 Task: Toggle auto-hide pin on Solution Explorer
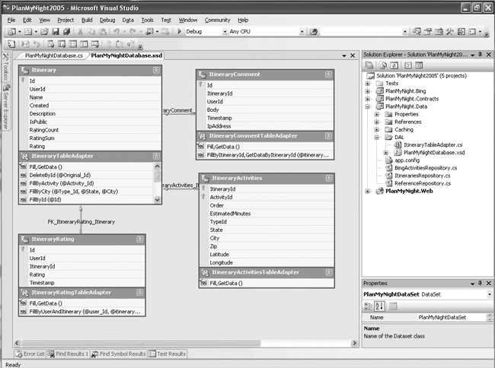tap(481, 55)
